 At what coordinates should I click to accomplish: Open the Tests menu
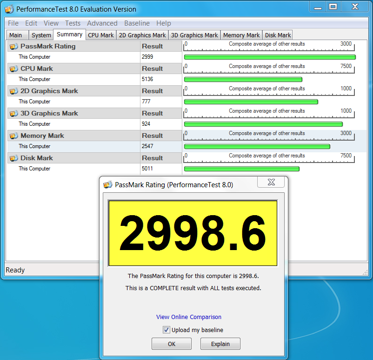coord(73,23)
